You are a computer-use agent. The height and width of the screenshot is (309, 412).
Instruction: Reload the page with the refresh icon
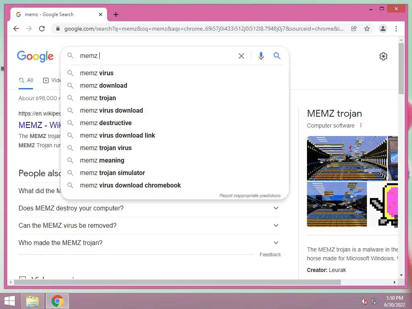pyautogui.click(x=42, y=29)
